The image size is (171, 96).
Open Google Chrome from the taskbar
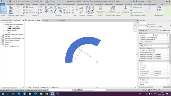47,94
